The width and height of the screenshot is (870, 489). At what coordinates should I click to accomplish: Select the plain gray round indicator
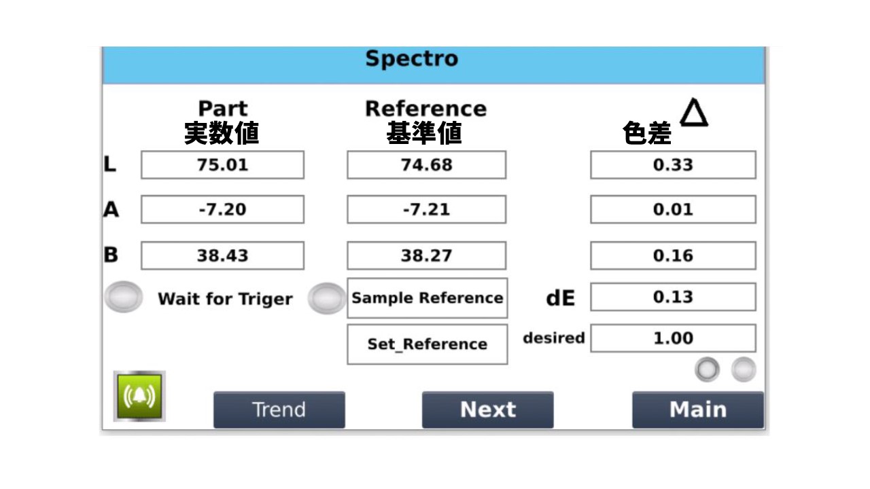tap(744, 369)
